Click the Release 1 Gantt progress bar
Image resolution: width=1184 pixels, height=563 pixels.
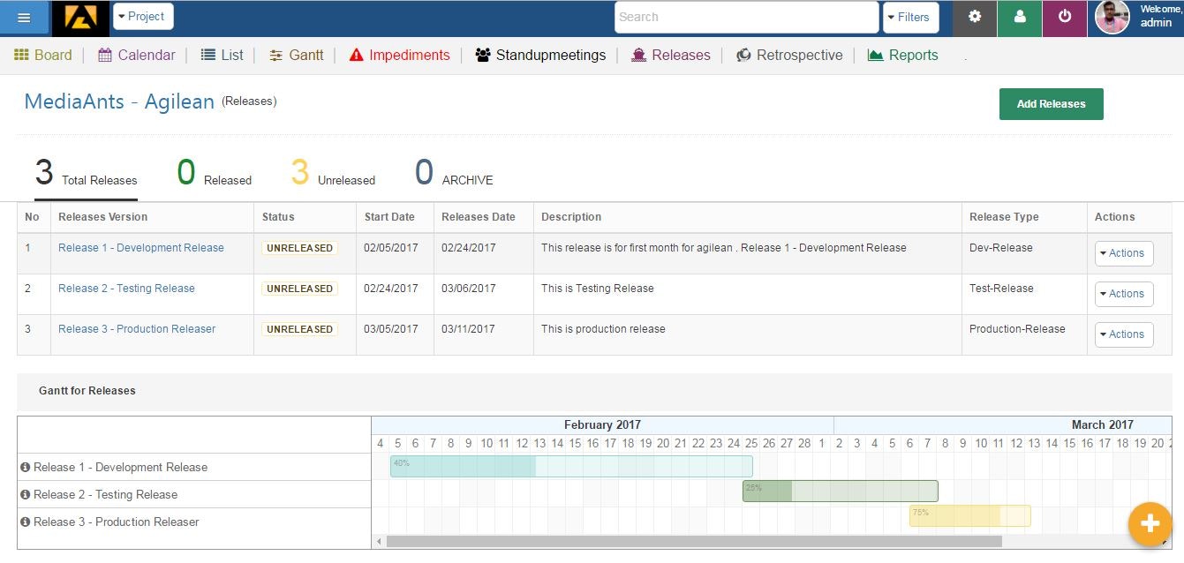pos(571,466)
